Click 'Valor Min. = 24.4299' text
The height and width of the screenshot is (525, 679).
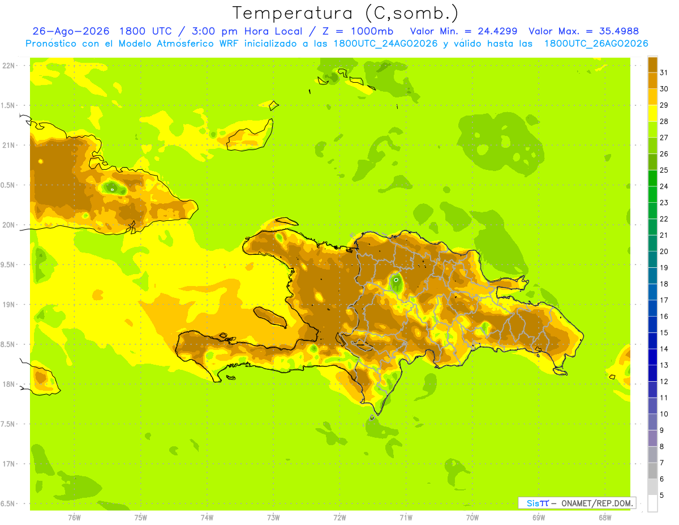[x=463, y=31]
